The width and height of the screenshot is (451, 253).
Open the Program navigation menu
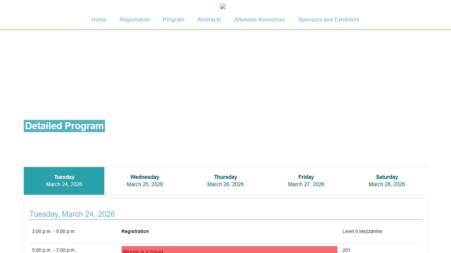click(x=174, y=19)
